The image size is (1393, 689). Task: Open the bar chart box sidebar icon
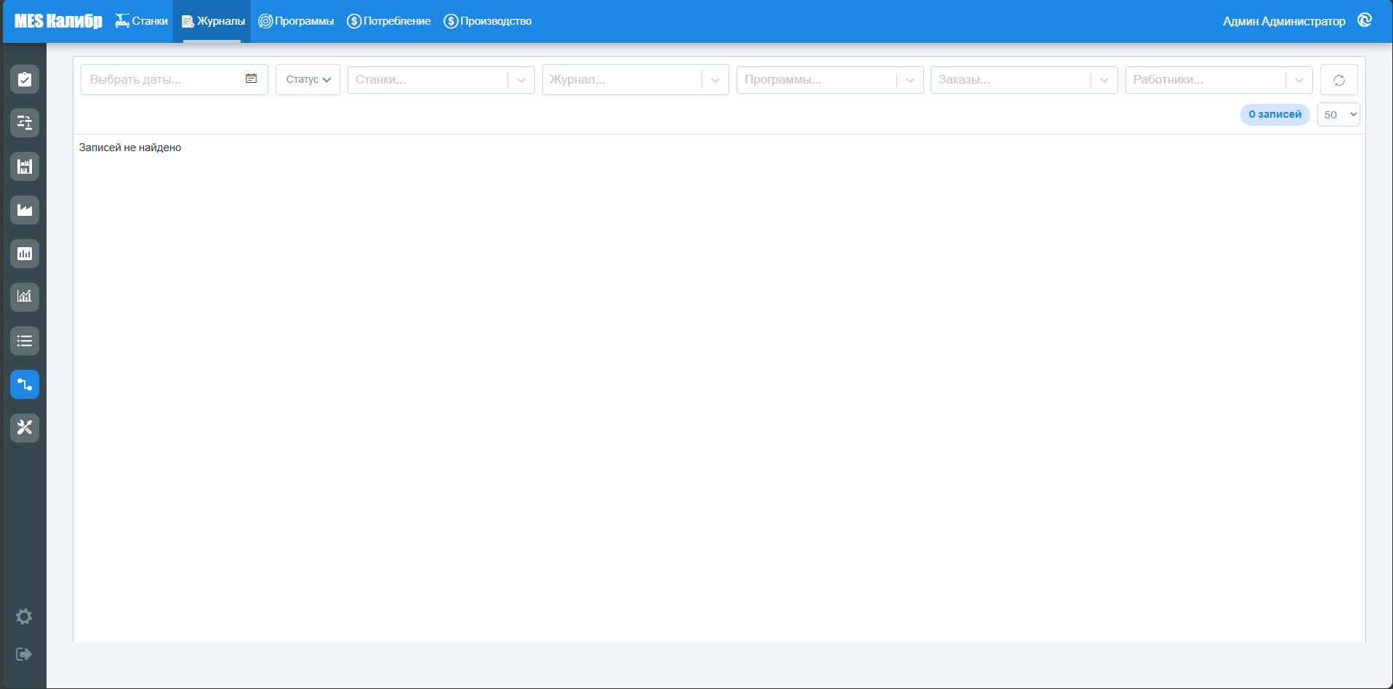point(25,254)
